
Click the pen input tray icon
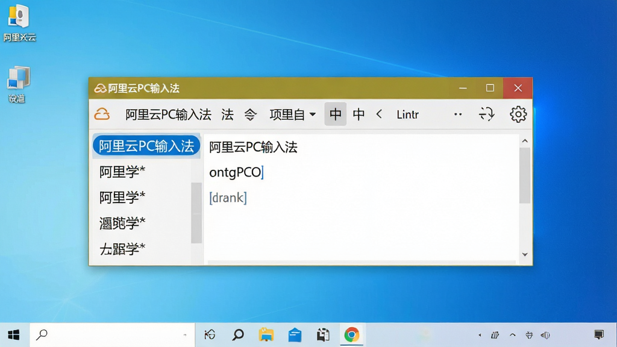(495, 335)
